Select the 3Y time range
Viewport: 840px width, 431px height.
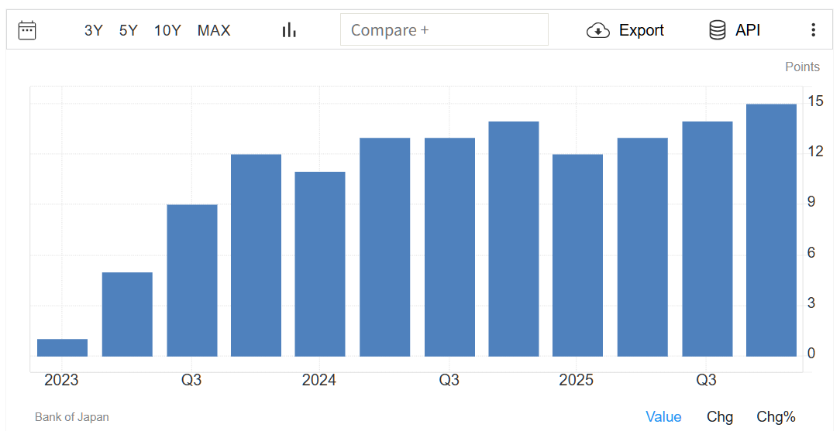coord(93,30)
